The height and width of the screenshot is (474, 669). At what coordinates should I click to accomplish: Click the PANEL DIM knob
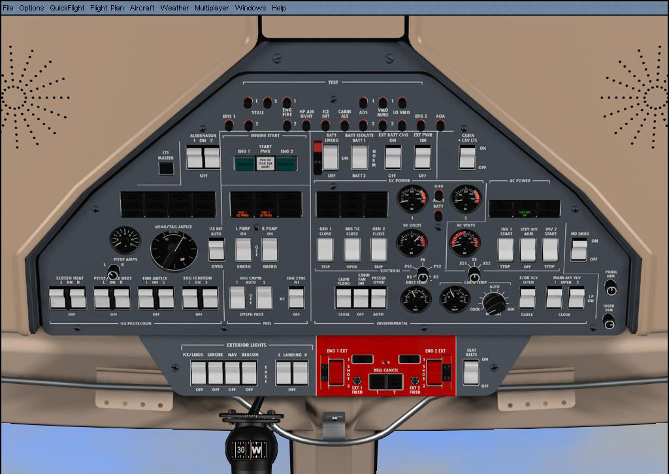click(x=611, y=287)
